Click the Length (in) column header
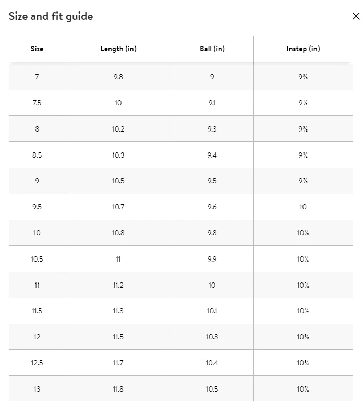 [118, 49]
